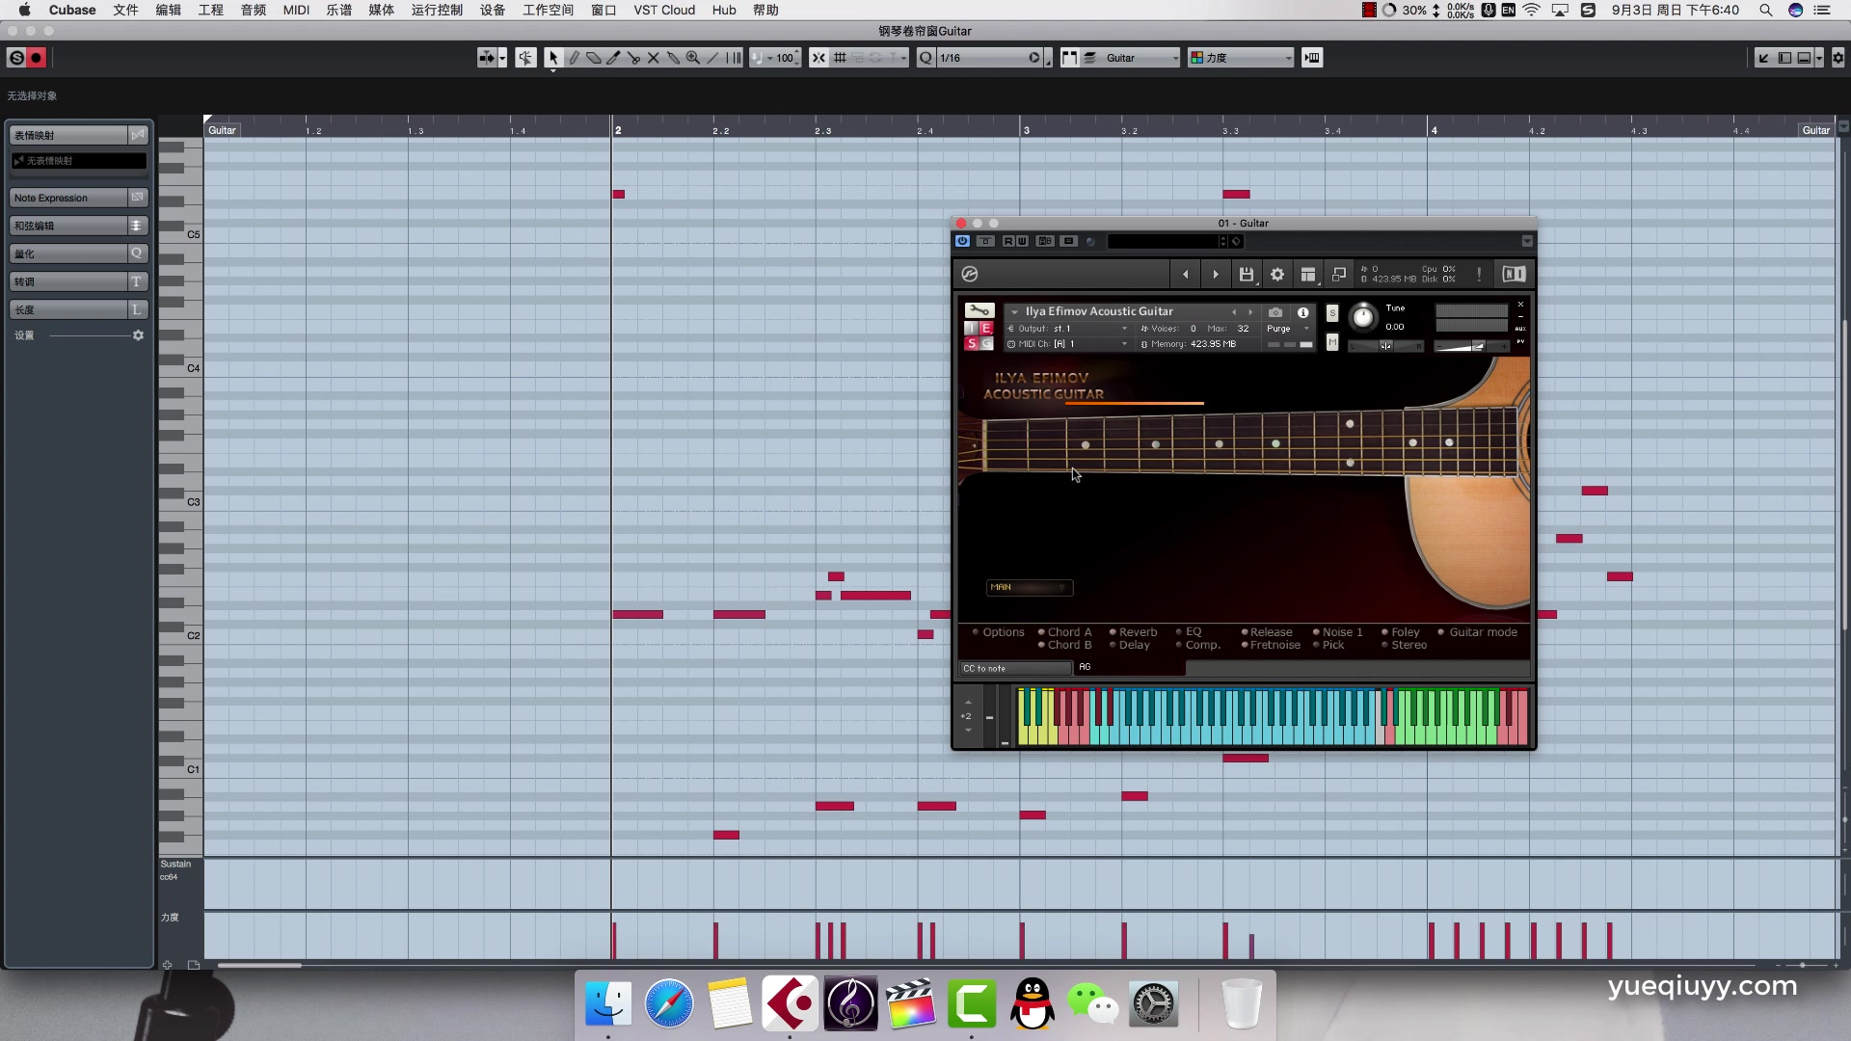Click the step input keyboard icon
The image size is (1851, 1041).
point(1312,58)
